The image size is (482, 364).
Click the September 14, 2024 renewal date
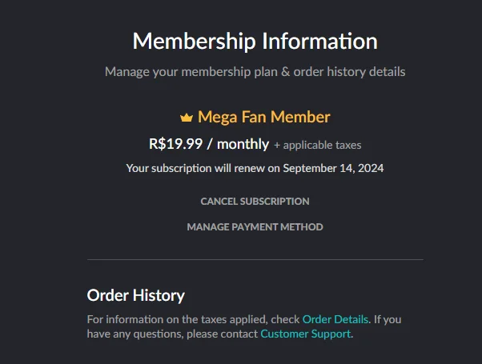coord(333,168)
